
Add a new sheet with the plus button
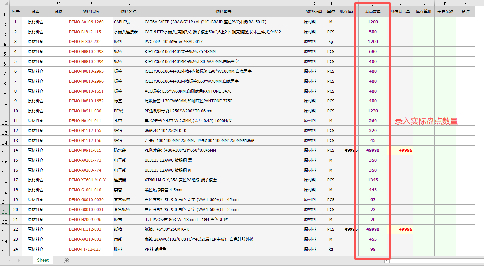pos(66,260)
